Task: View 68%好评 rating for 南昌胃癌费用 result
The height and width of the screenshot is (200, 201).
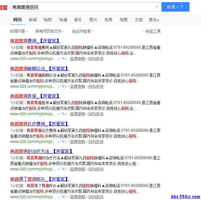Action: click(x=96, y=59)
